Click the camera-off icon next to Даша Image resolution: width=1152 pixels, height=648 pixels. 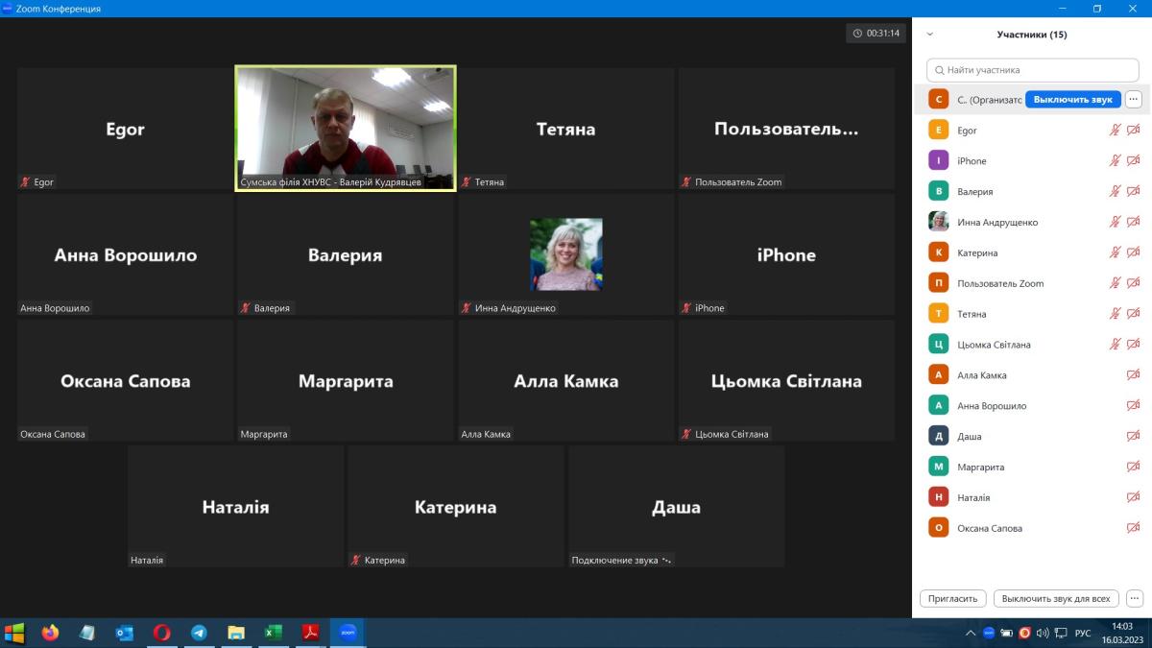click(1133, 437)
